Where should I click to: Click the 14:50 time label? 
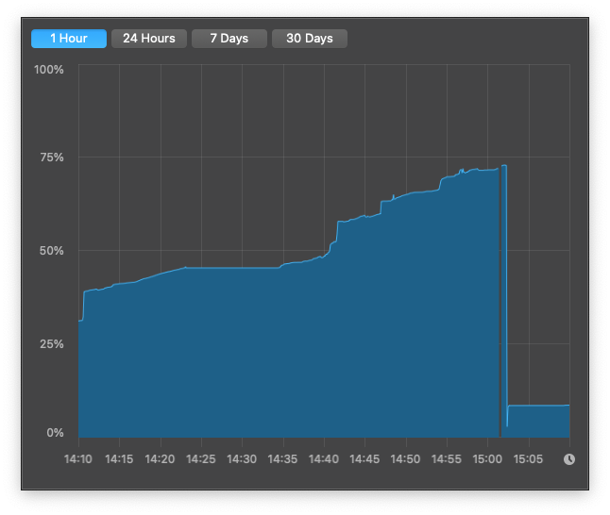coord(406,459)
